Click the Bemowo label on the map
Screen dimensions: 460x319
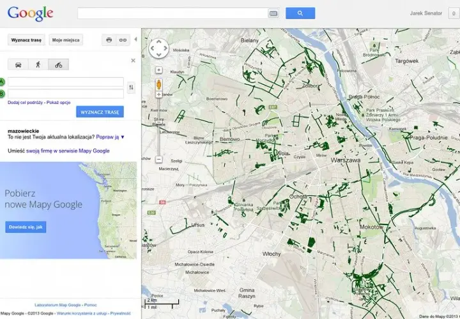tap(230, 139)
